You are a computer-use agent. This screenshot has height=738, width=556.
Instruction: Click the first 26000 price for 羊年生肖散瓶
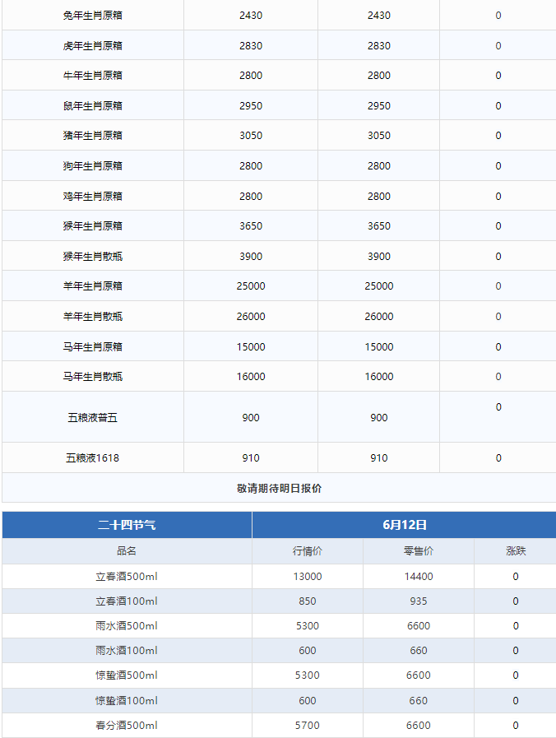coord(251,317)
